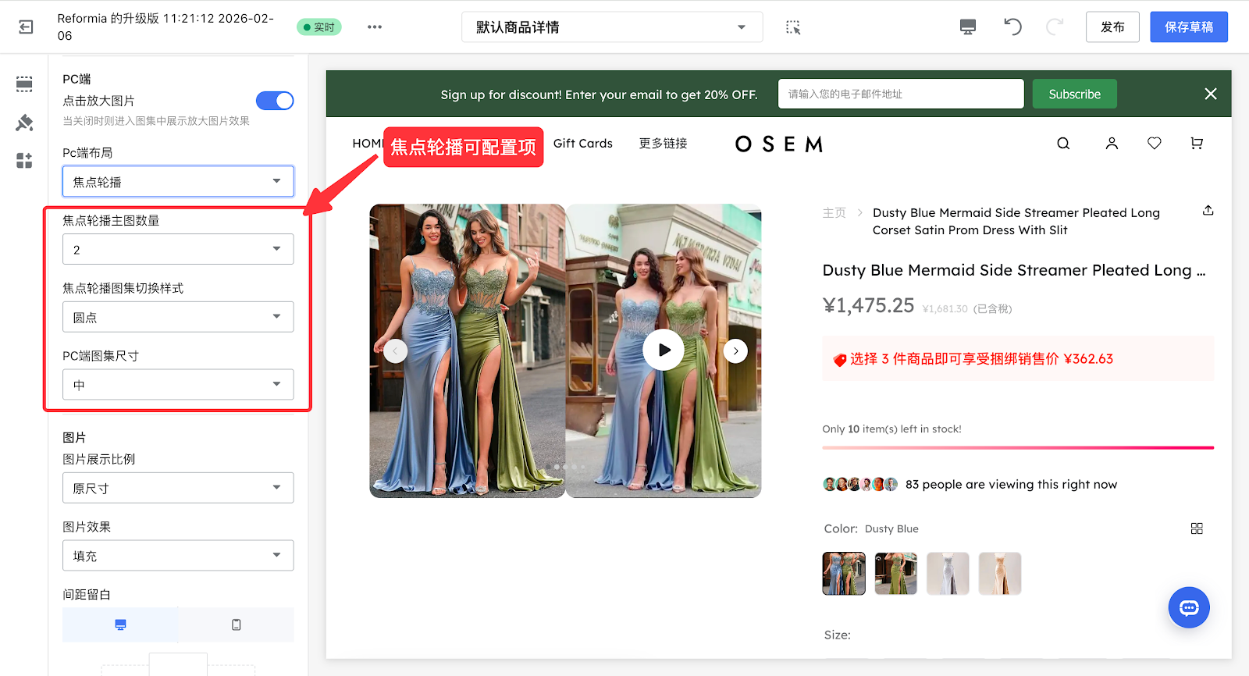Viewport: 1249px width, 676px height.
Task: Switch to desktop preview monitor icon
Action: pyautogui.click(x=968, y=27)
